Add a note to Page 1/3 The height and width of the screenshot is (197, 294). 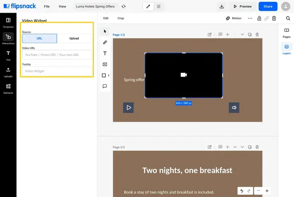click(x=220, y=35)
